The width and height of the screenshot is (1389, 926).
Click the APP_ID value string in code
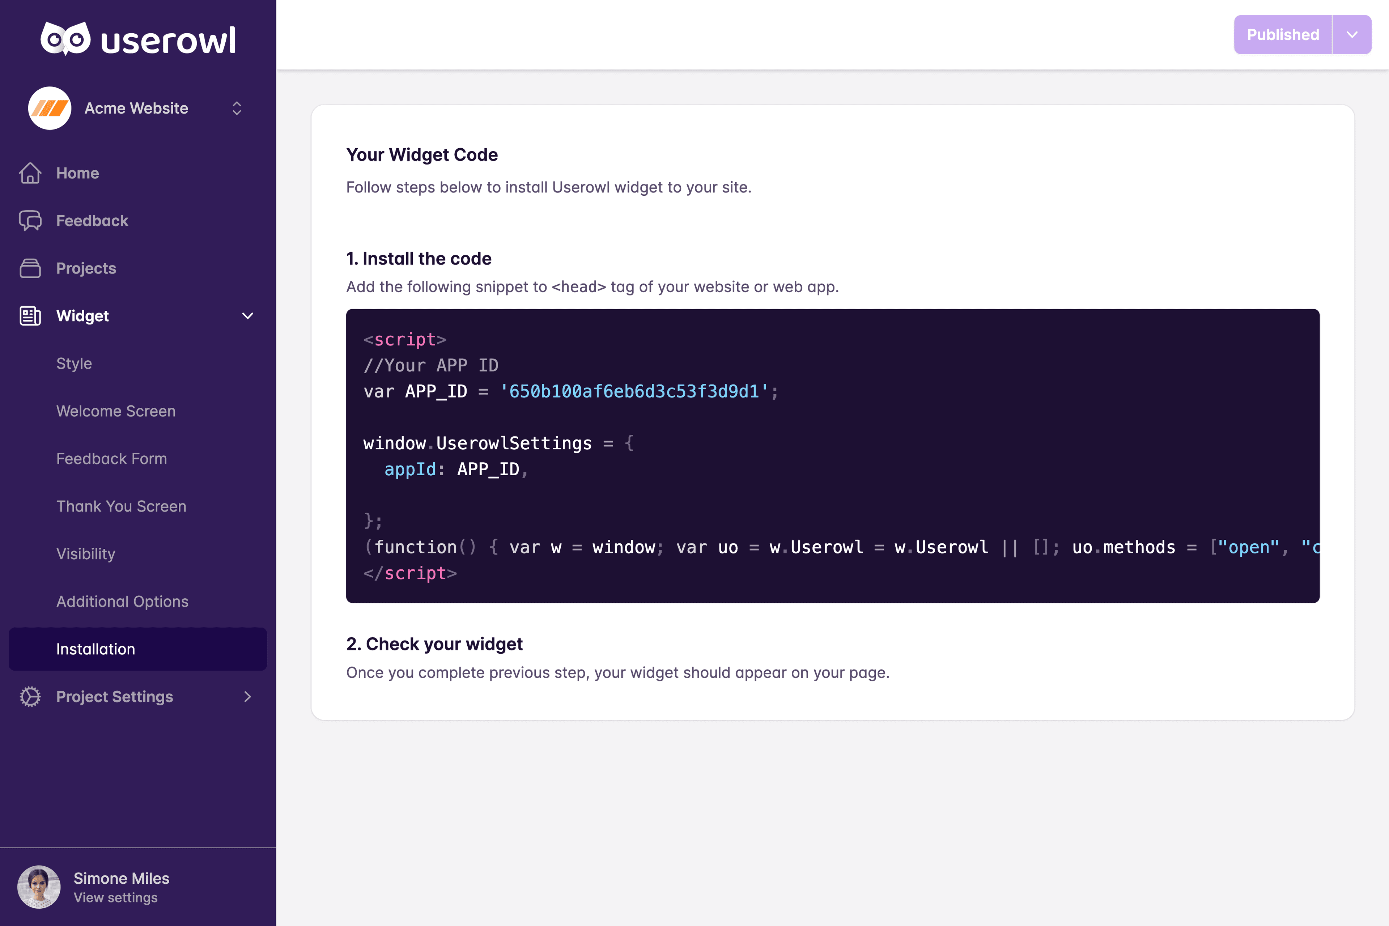coord(634,391)
